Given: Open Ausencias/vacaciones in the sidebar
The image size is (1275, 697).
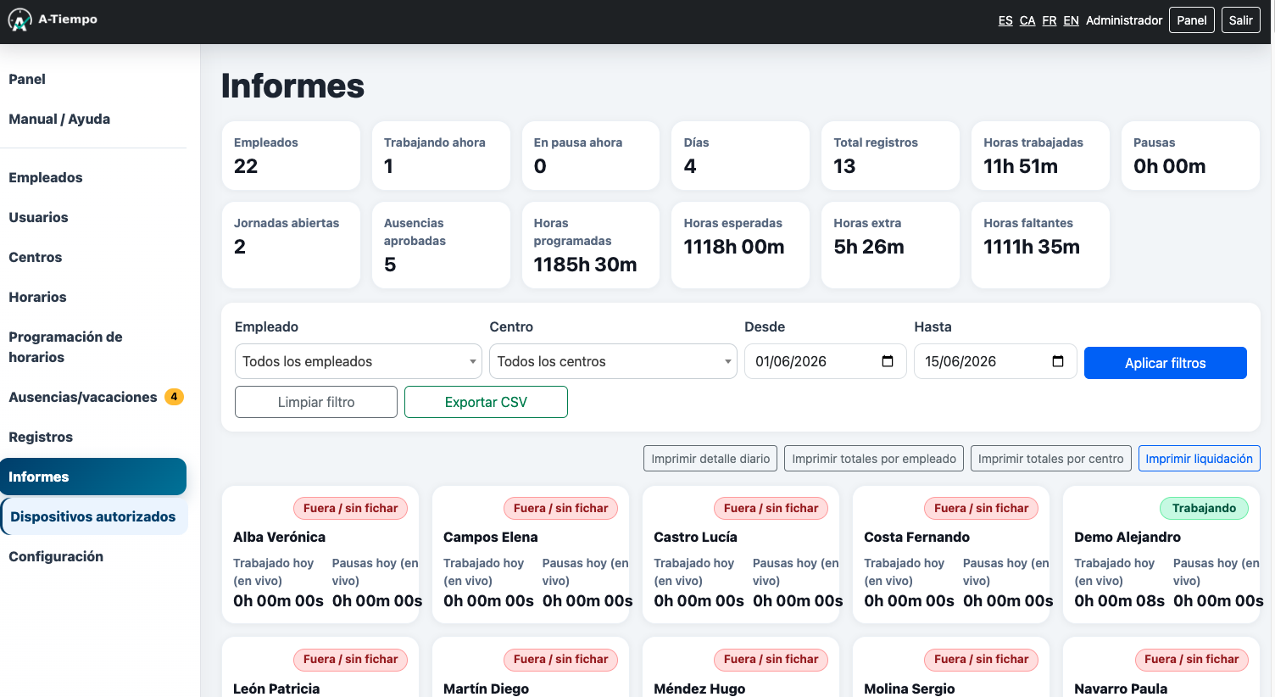Looking at the screenshot, I should click(x=83, y=397).
